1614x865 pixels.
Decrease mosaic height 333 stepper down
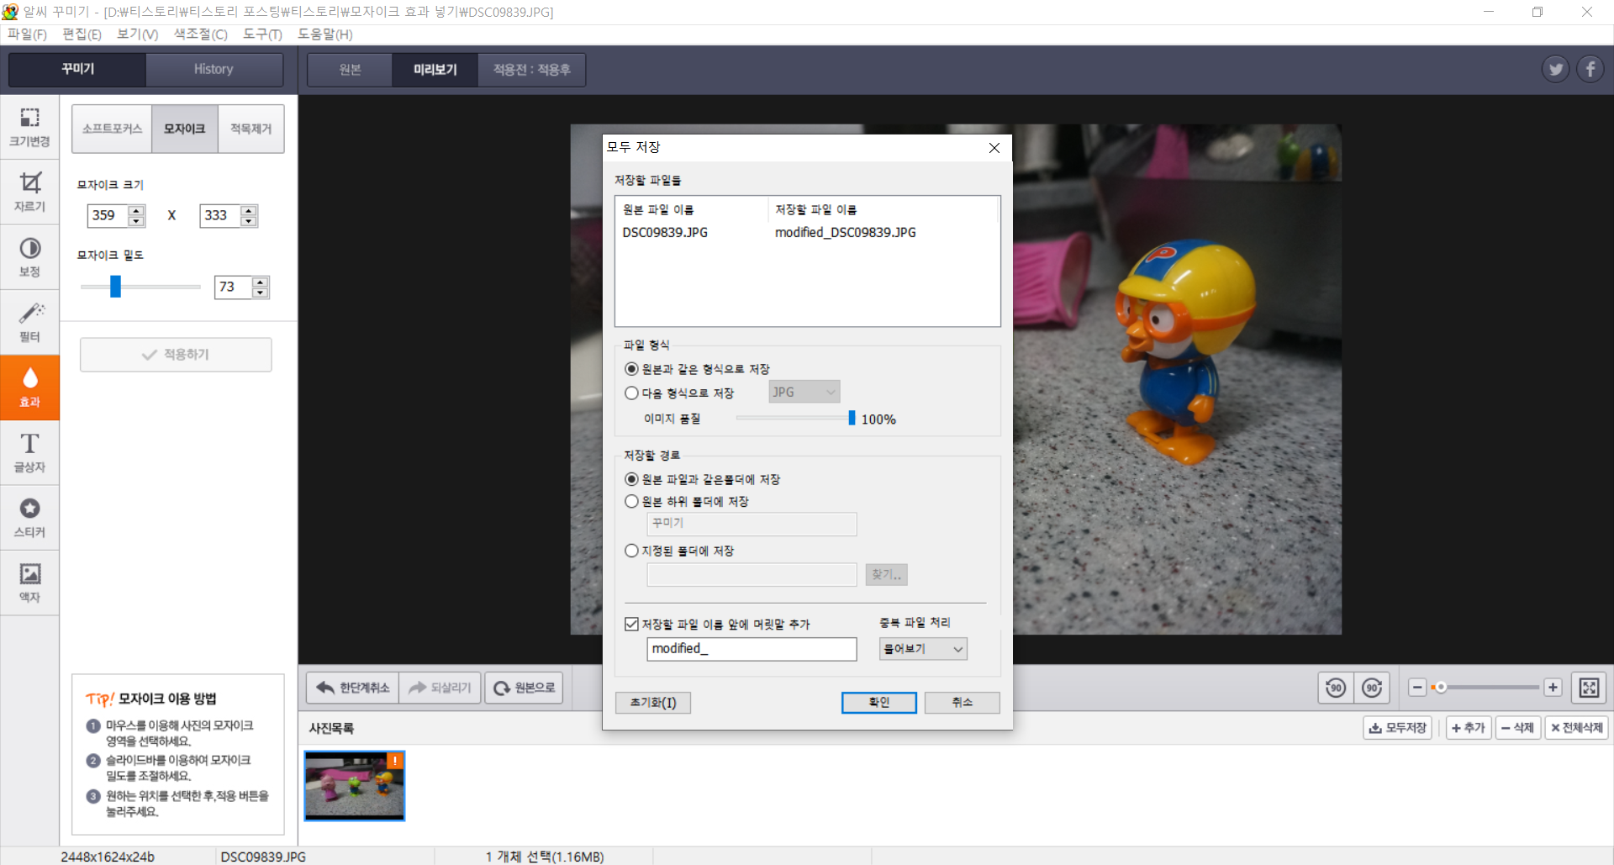pyautogui.click(x=249, y=221)
